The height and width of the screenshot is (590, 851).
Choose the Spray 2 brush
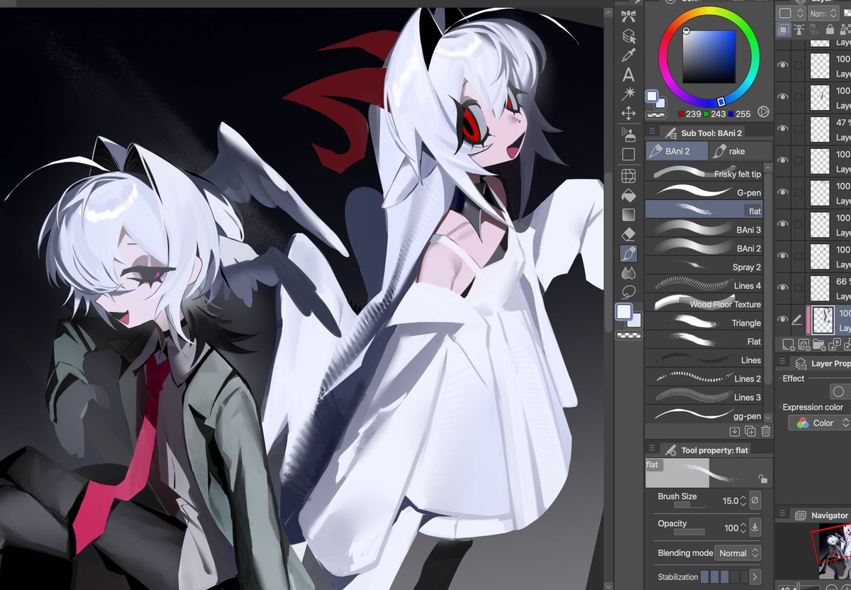coord(703,267)
